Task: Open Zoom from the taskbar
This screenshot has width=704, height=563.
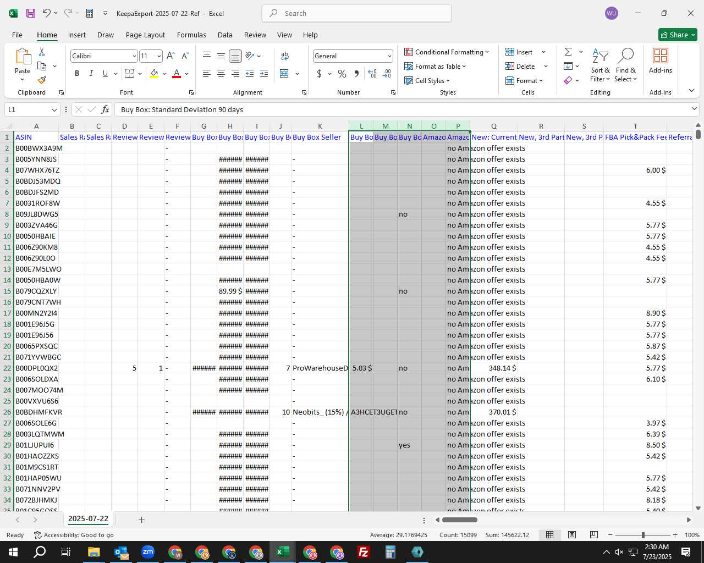Action: [148, 552]
